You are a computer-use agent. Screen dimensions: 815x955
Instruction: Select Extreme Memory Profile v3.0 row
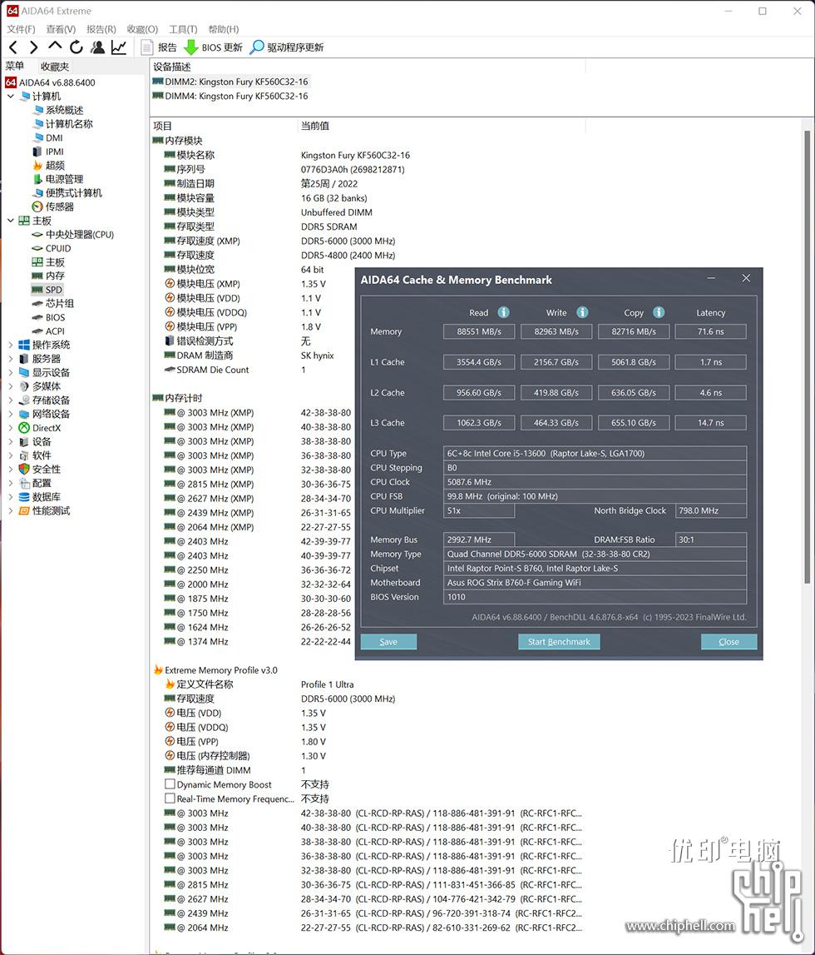[215, 670]
